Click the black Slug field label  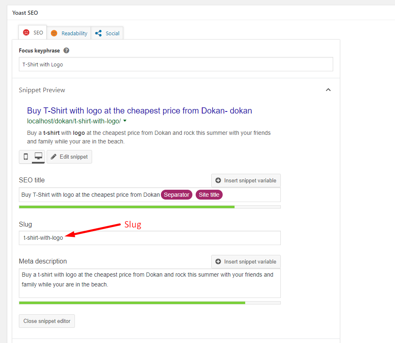(x=25, y=224)
